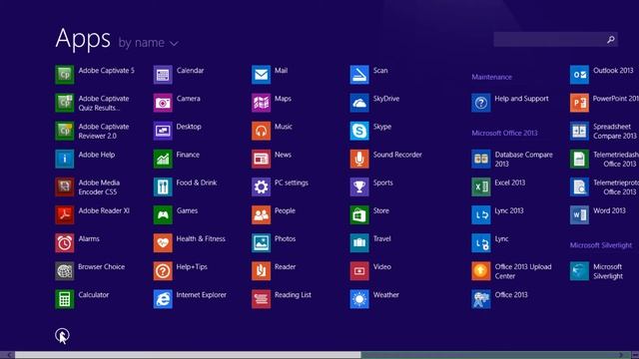Open the Calendar app
Image resolution: width=639 pixels, height=359 pixels.
click(179, 75)
